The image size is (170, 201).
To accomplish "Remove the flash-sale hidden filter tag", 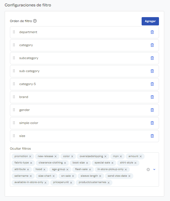I will pos(90,170).
